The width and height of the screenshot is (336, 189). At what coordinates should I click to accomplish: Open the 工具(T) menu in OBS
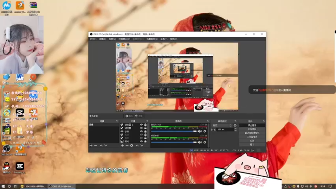164,39
